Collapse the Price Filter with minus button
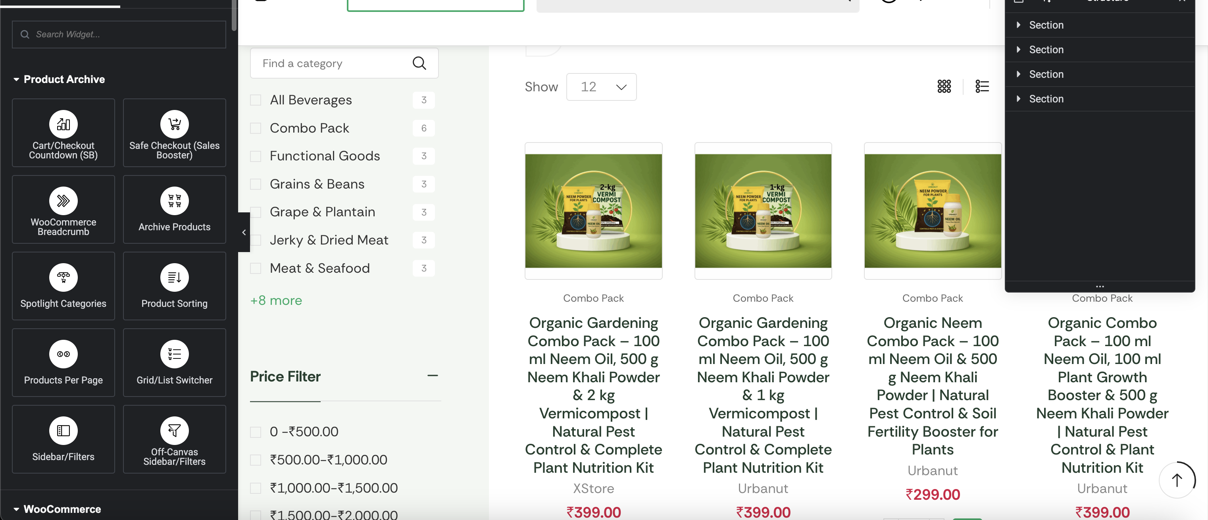 (433, 376)
